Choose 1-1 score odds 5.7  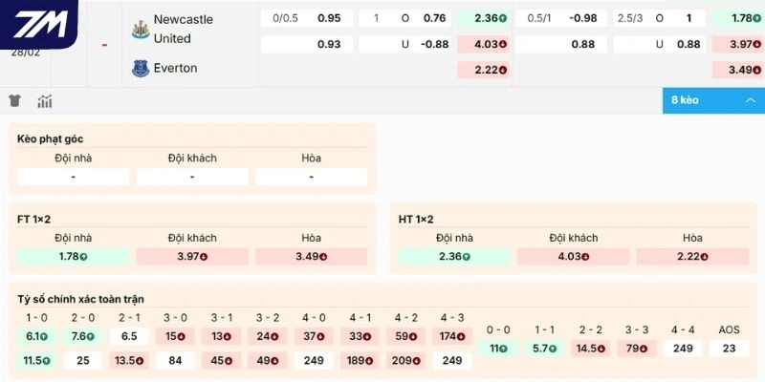click(544, 349)
